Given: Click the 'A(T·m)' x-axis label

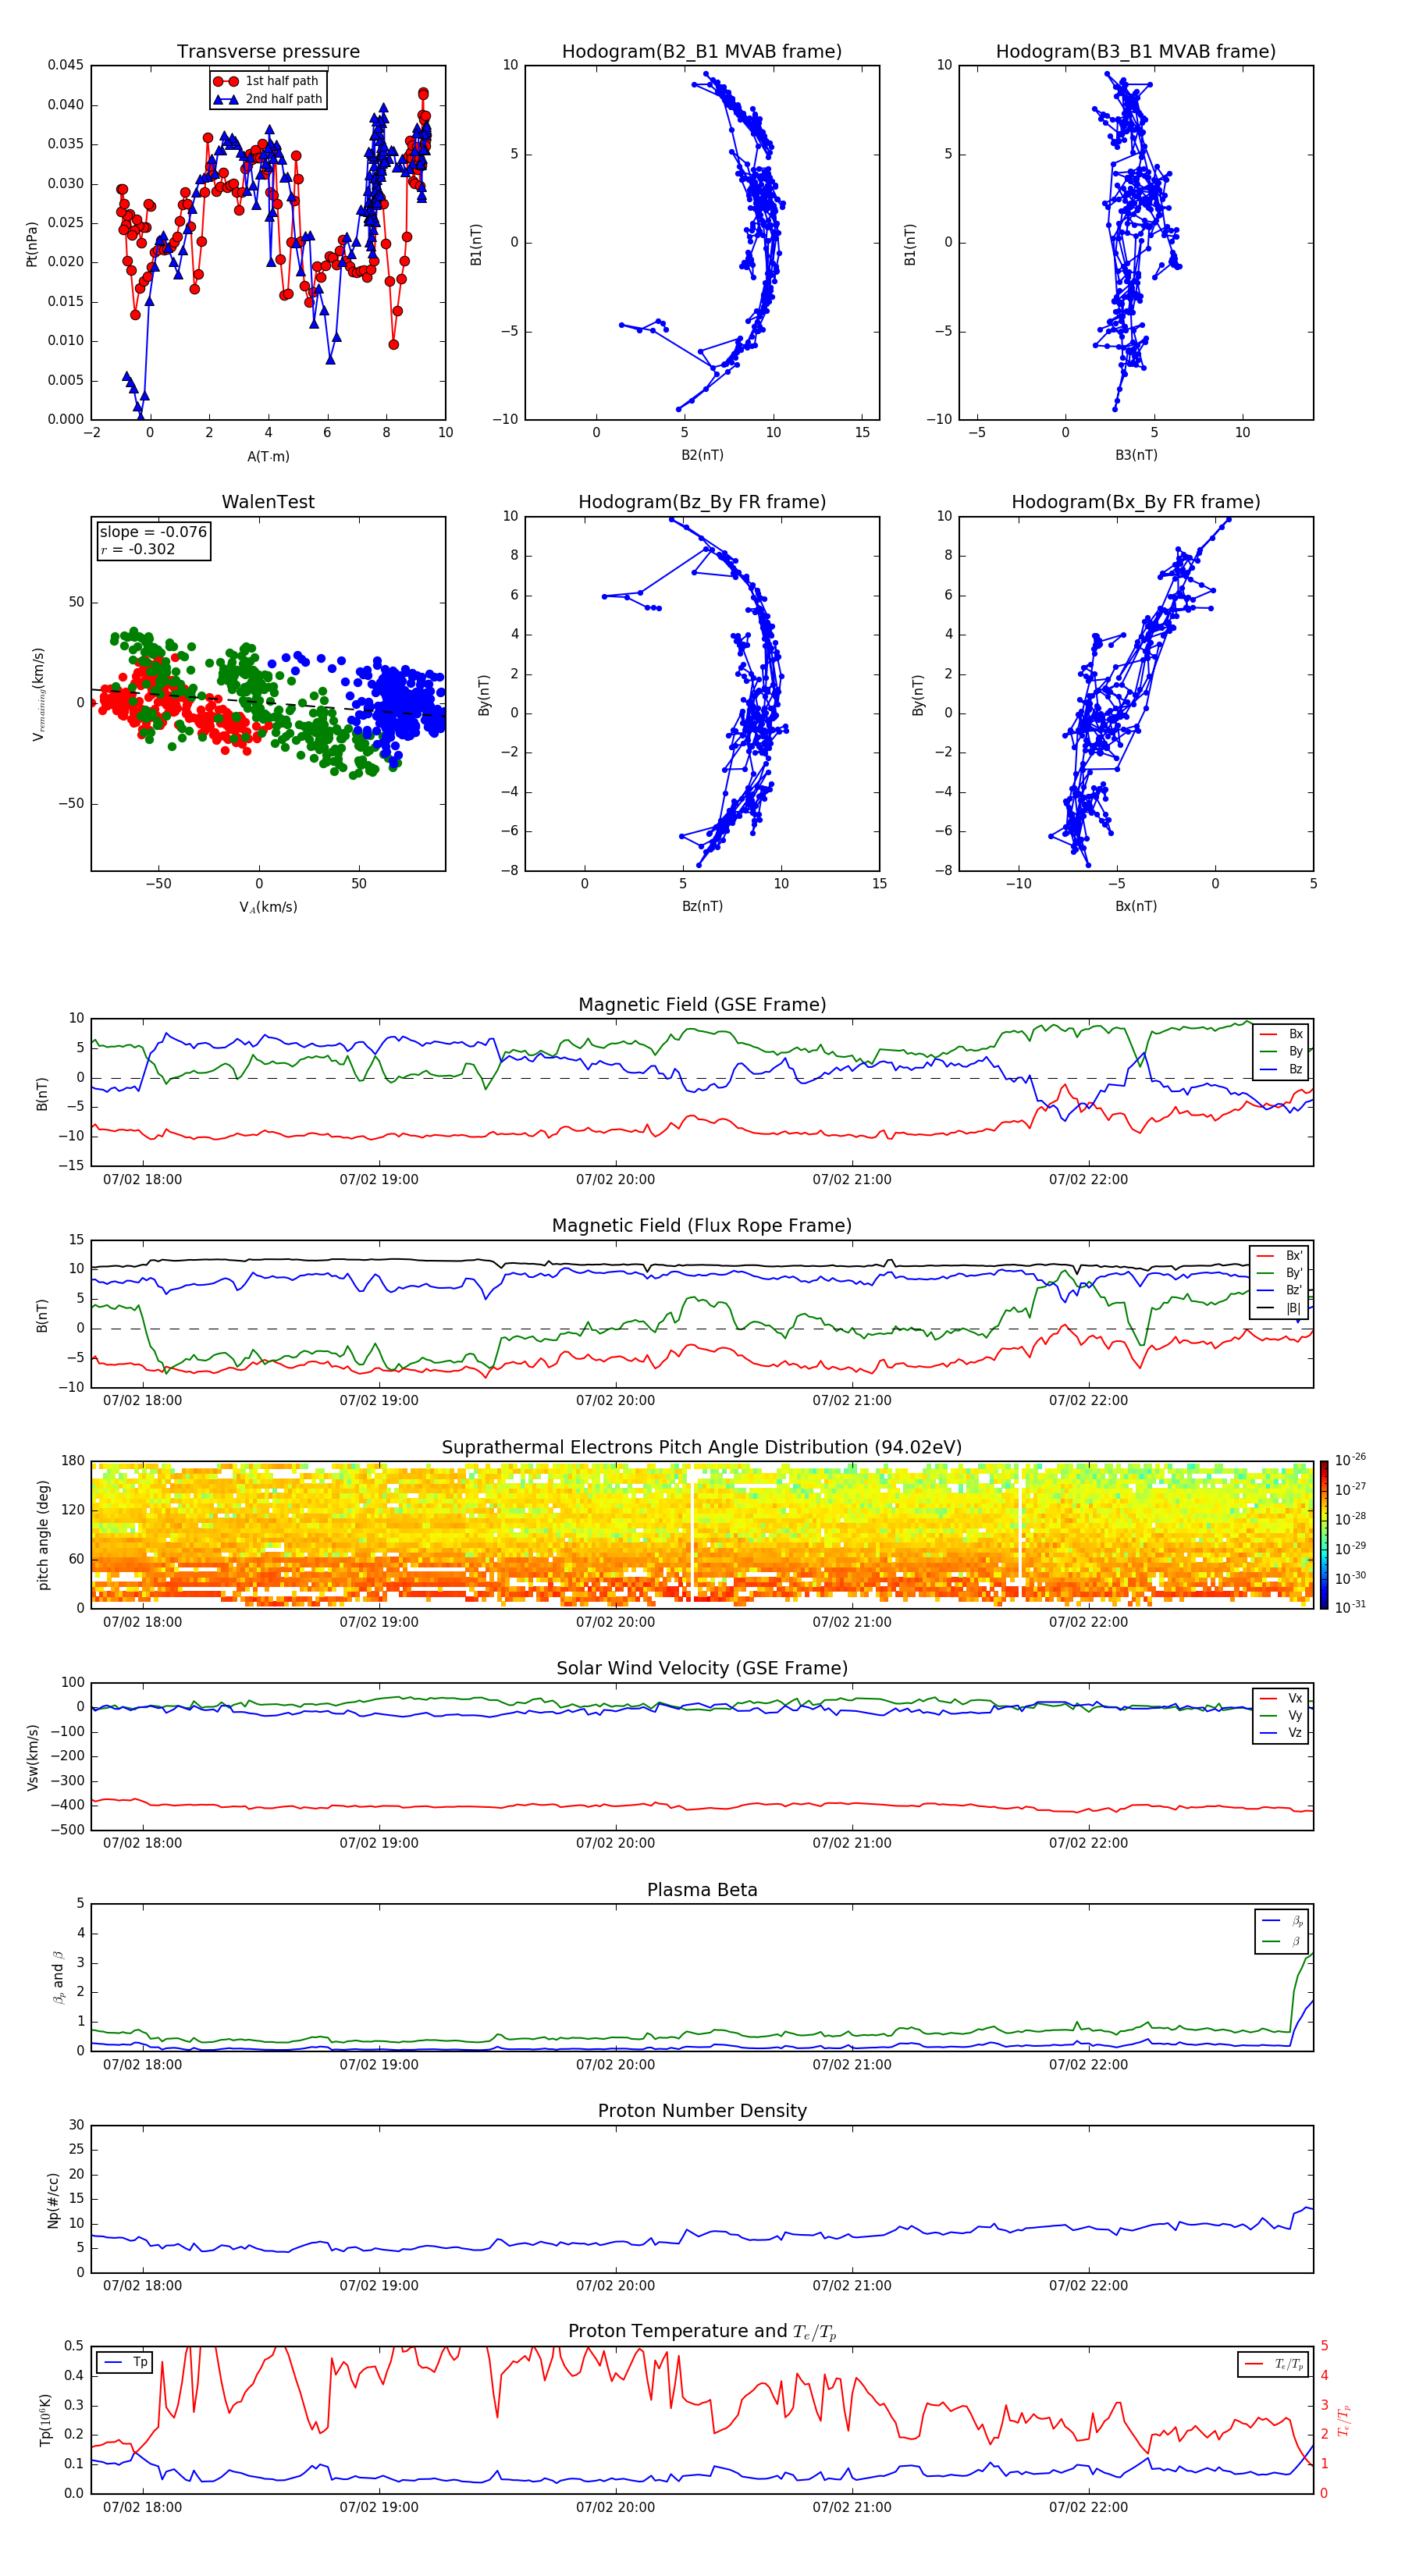Looking at the screenshot, I should 268,457.
